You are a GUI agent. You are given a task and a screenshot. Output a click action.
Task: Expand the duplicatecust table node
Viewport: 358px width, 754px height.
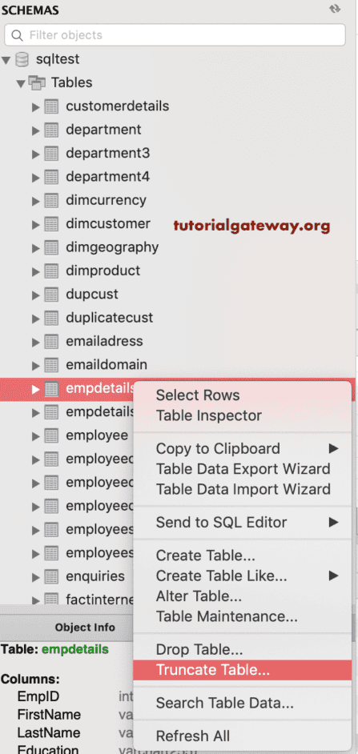(x=35, y=319)
